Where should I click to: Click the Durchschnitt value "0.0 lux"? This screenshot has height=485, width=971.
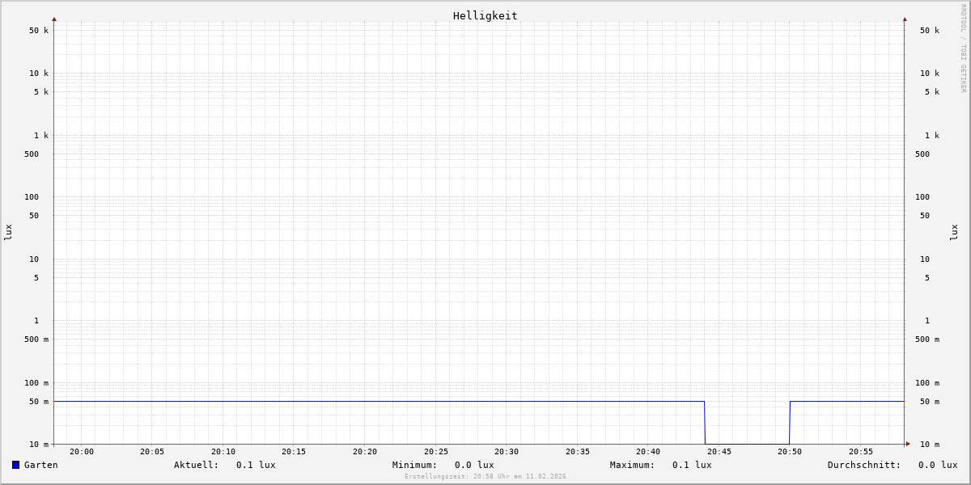click(x=938, y=465)
